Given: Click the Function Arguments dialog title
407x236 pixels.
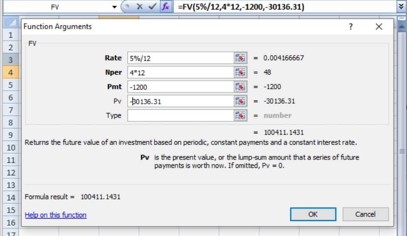Looking at the screenshot, I should point(58,27).
